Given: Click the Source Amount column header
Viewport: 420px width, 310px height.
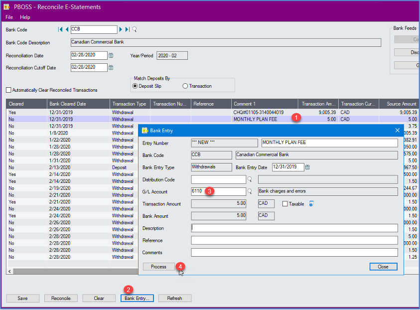Looking at the screenshot, I should pyautogui.click(x=399, y=104).
